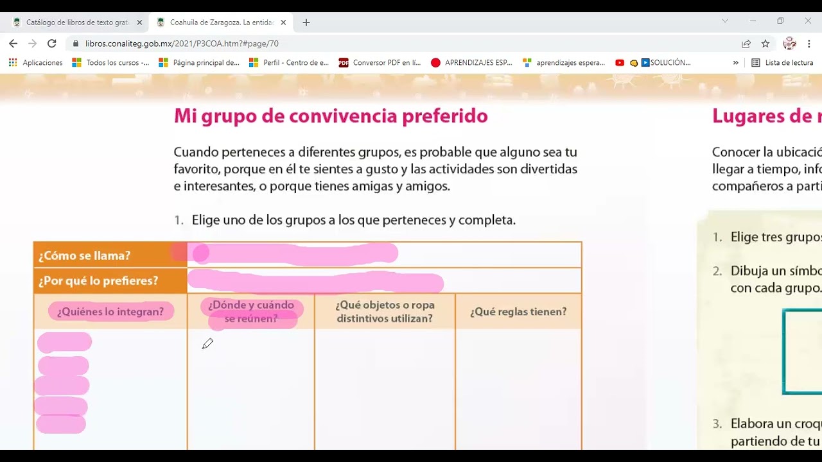Click the step Elige tres grupos on right page

[x=776, y=237]
